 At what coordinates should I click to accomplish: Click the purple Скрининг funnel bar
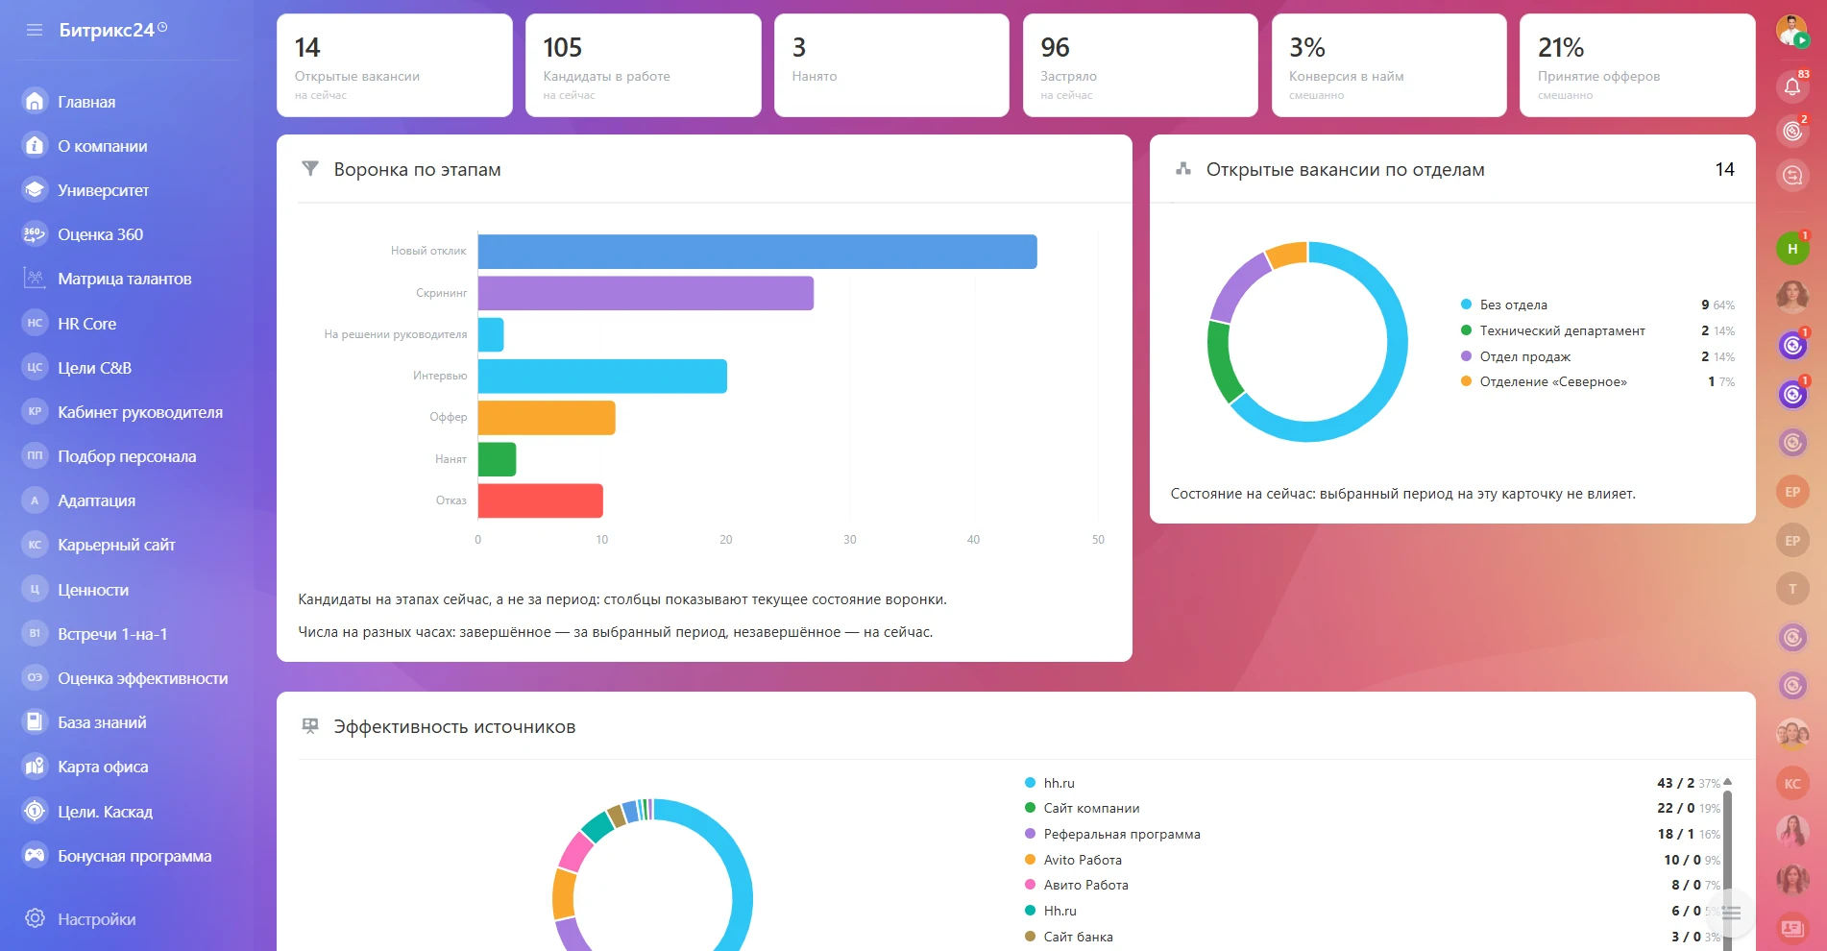coord(646,293)
